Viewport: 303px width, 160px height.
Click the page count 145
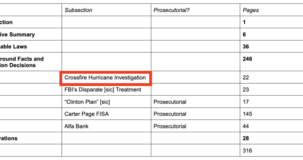coord(248,114)
